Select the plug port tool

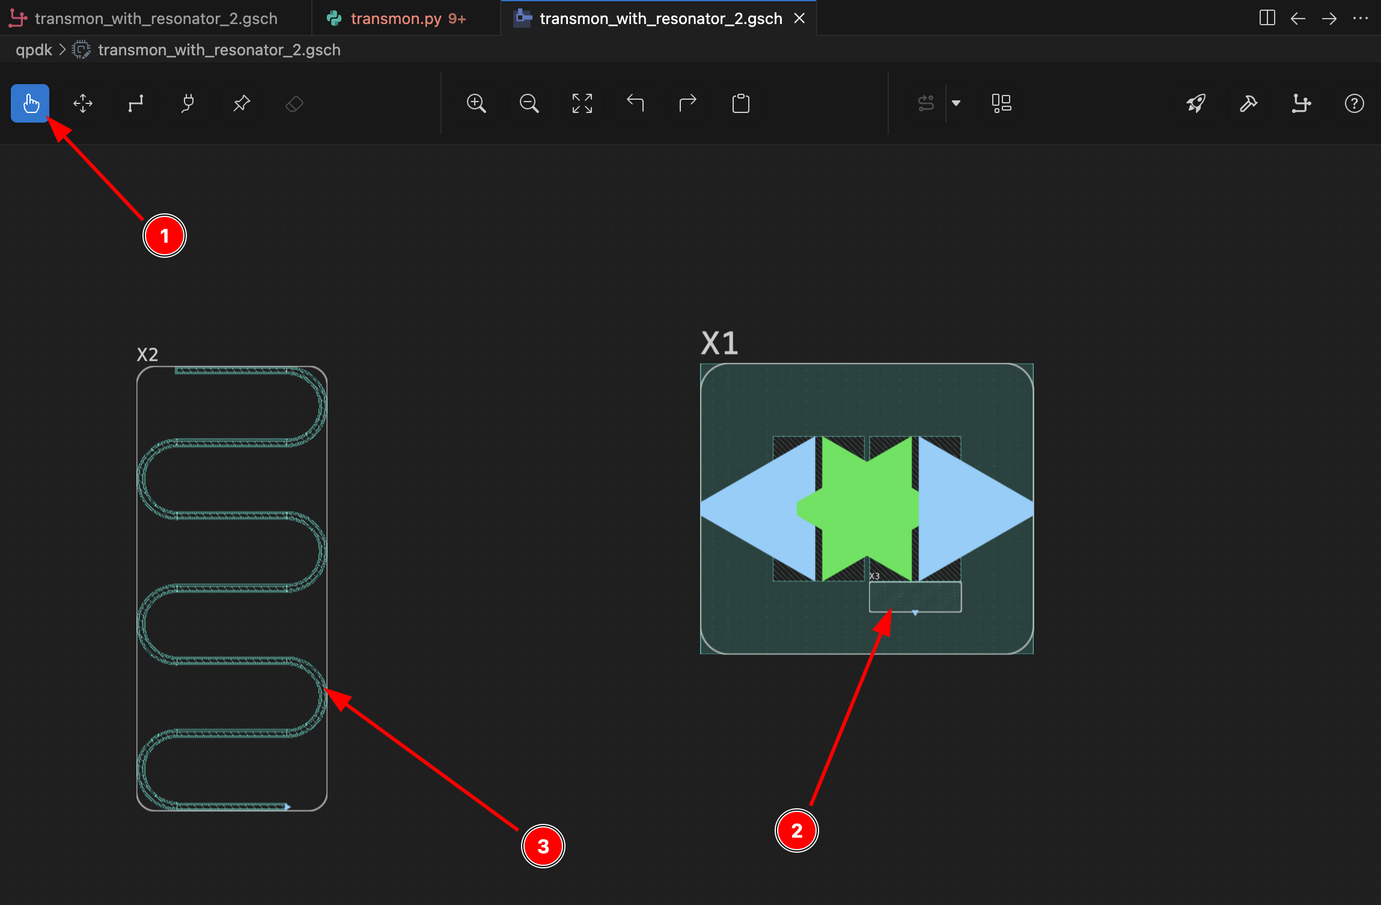[x=188, y=103]
